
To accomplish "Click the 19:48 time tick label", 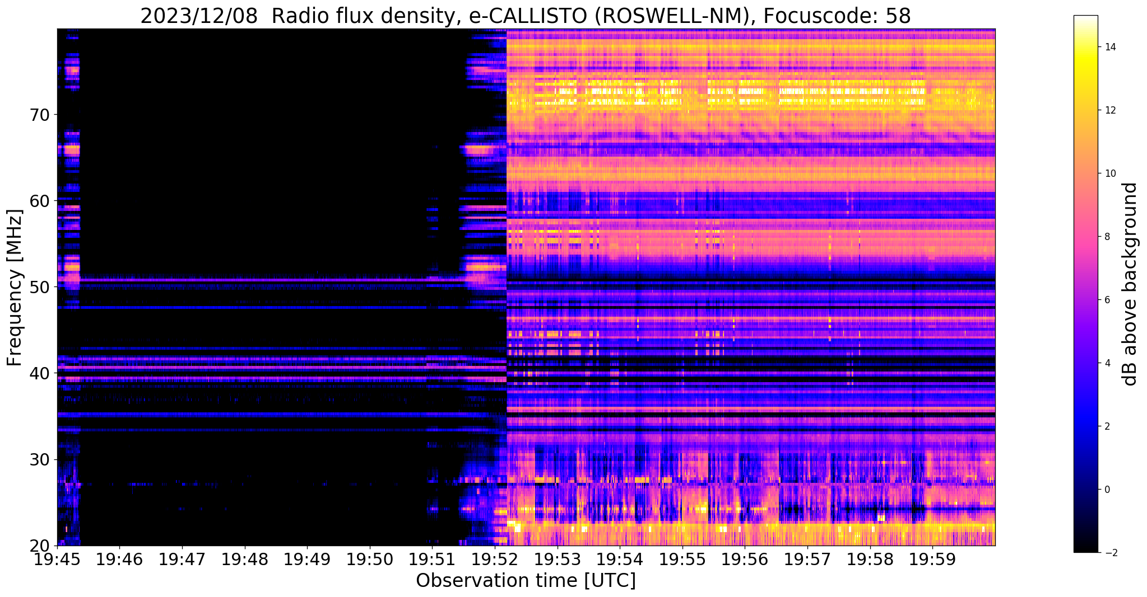I will pos(244,559).
